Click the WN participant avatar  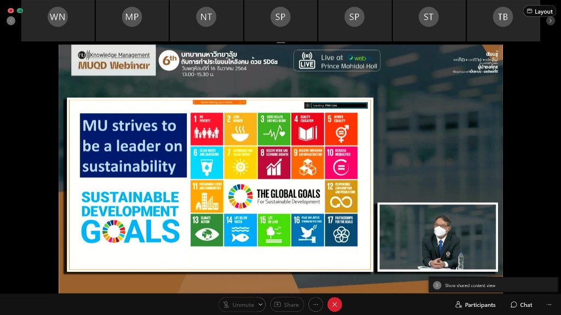(58, 17)
